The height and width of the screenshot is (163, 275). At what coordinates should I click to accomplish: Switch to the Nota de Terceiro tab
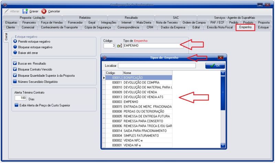tap(167, 23)
